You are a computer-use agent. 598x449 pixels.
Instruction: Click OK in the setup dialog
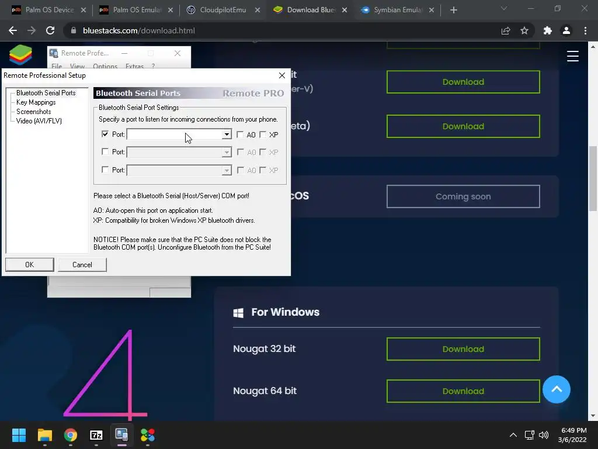tap(29, 265)
